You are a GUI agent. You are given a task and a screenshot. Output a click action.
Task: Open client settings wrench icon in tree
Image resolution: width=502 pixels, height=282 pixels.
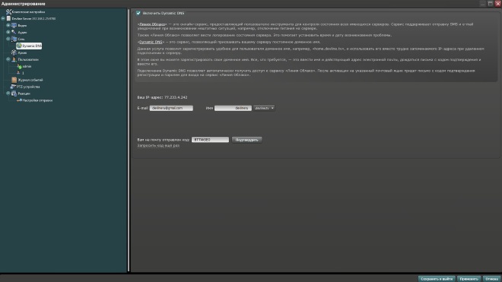click(8, 12)
